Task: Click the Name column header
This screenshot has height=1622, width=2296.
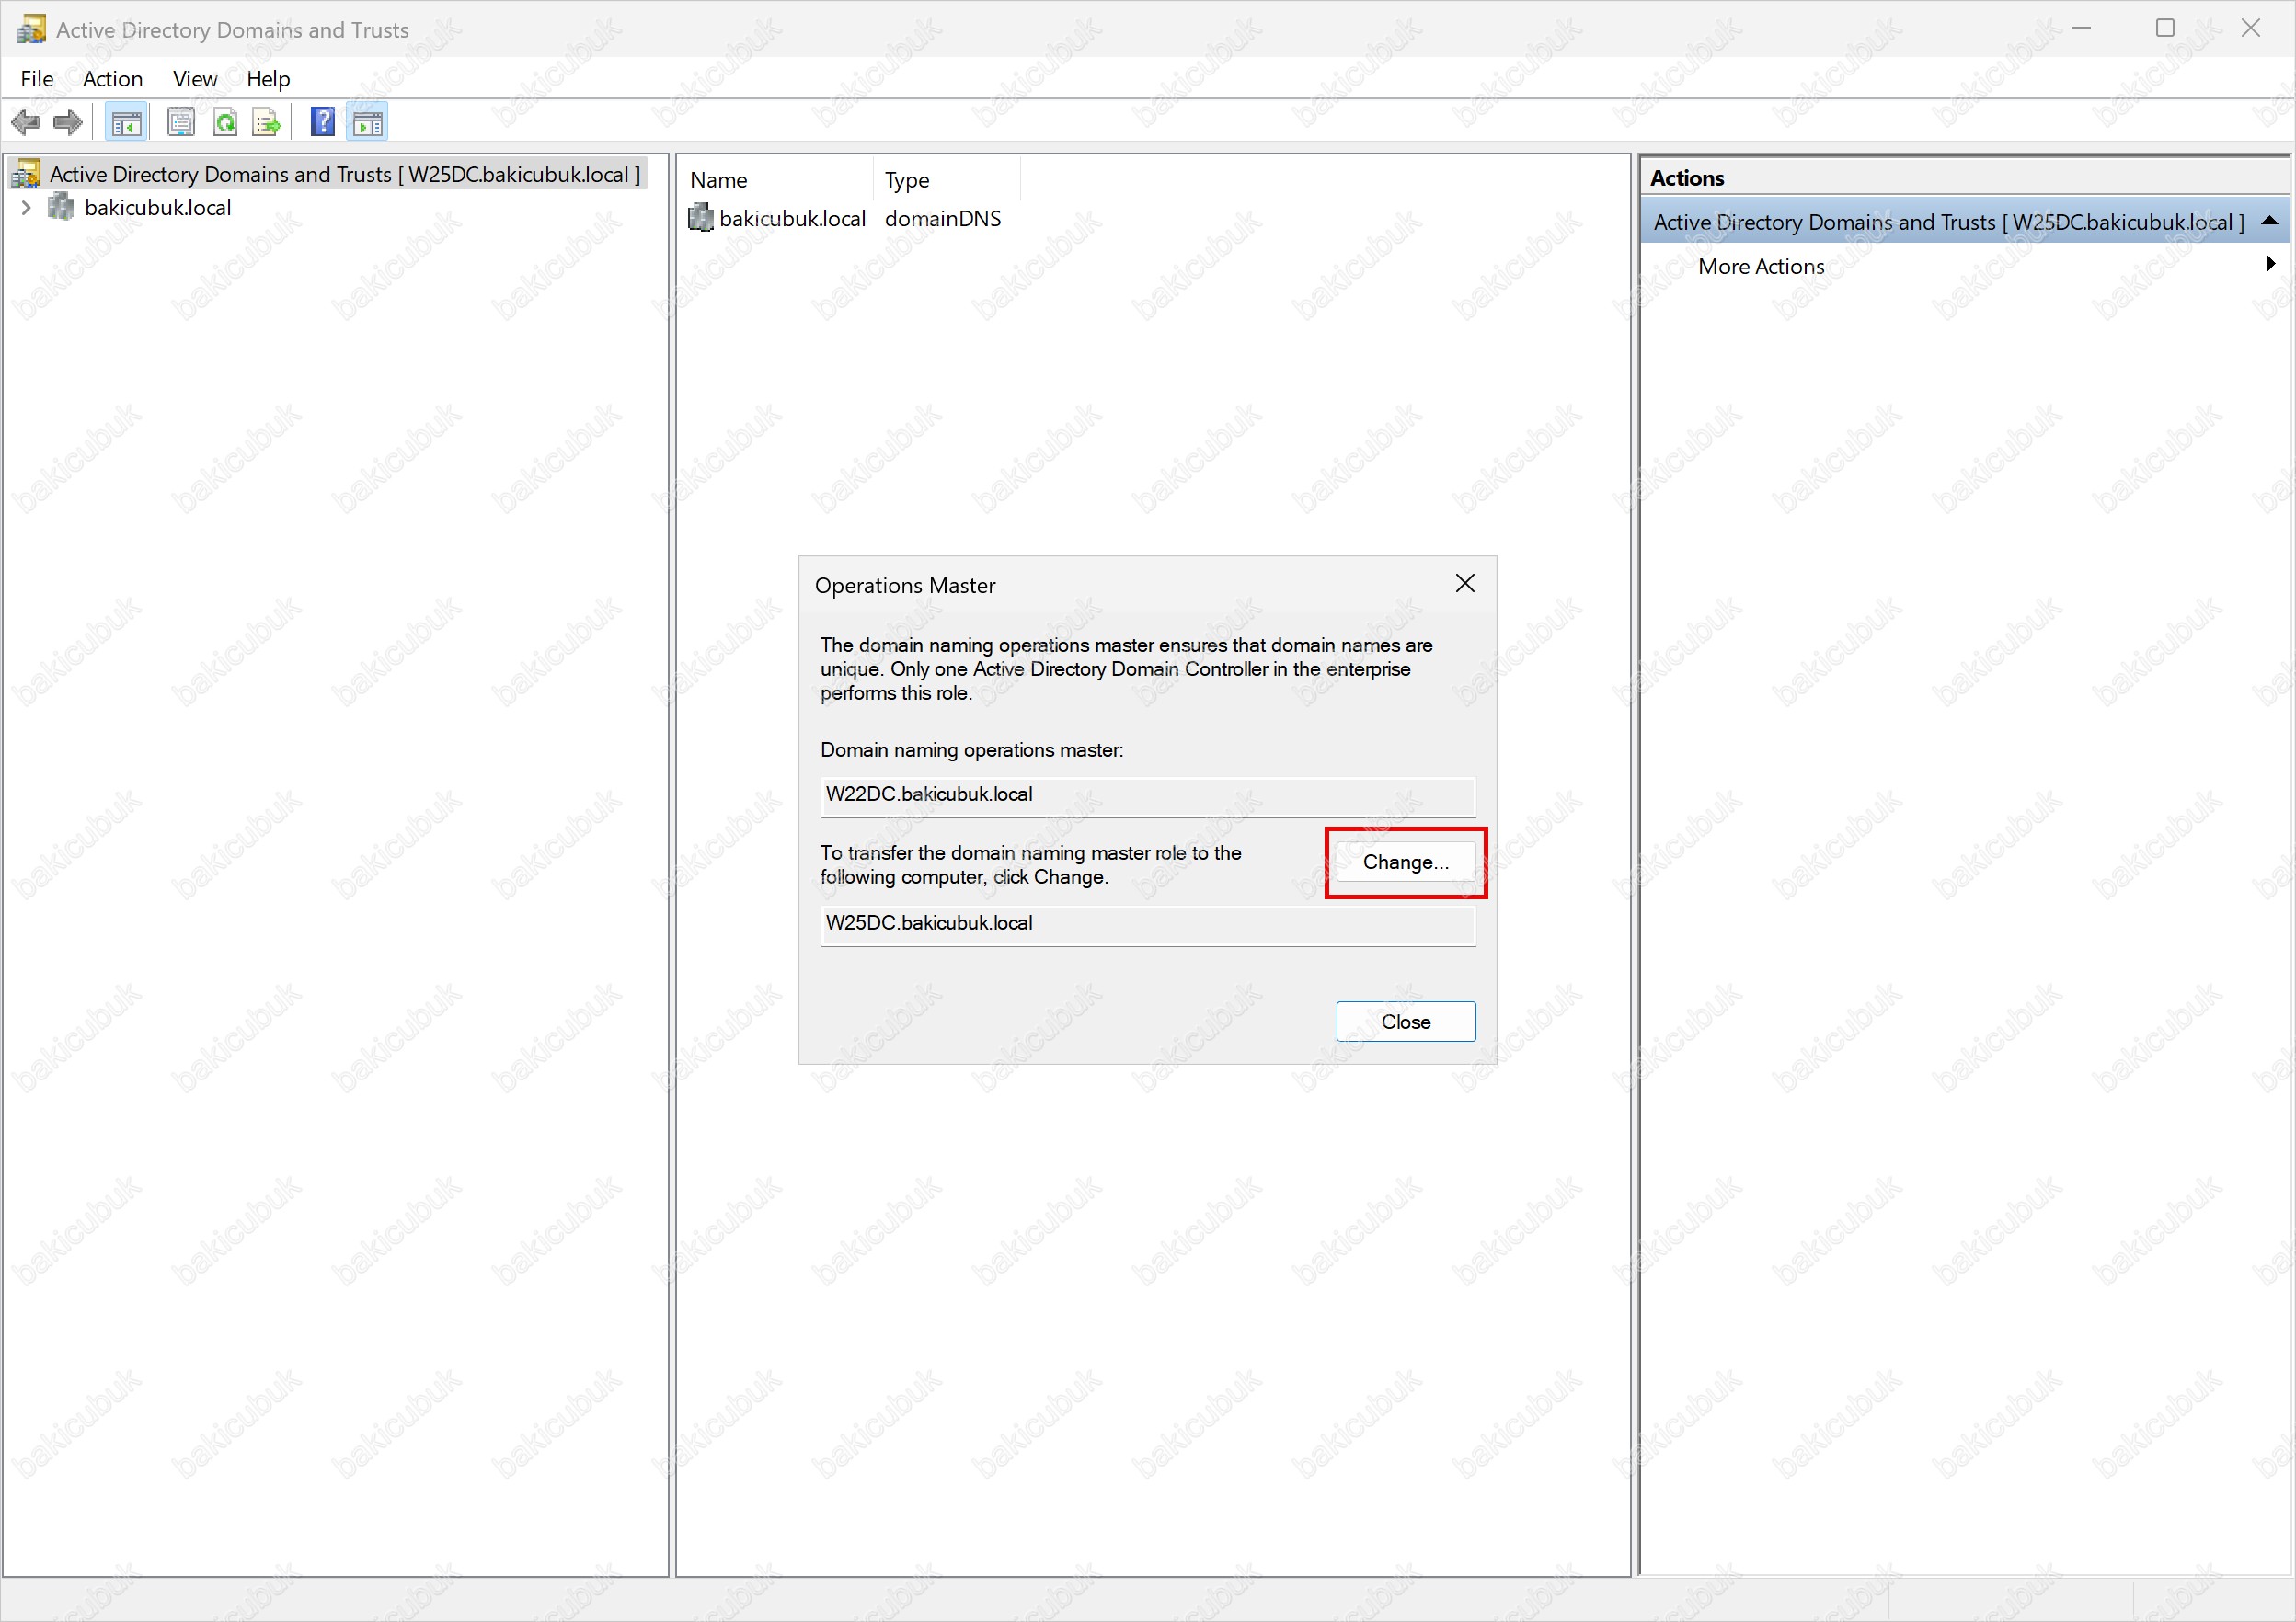Action: click(775, 180)
